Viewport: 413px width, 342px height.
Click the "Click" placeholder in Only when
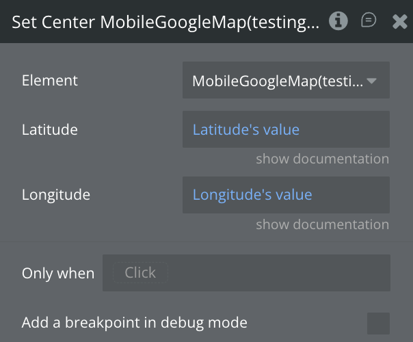coord(140,273)
